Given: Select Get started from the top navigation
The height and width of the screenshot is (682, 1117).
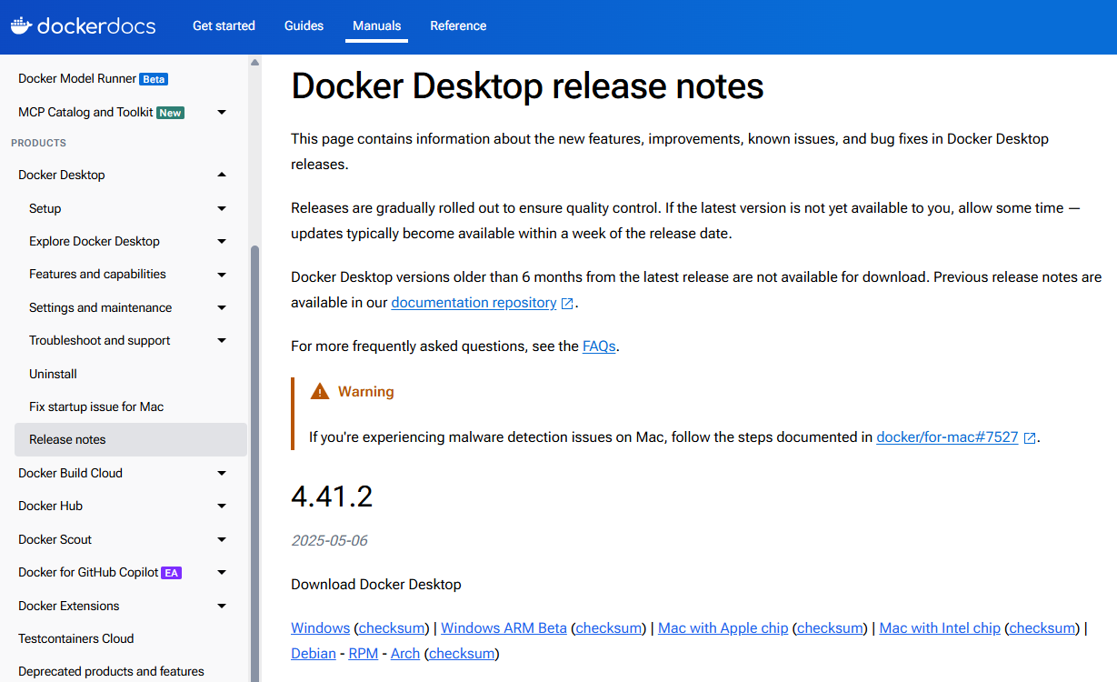Looking at the screenshot, I should [224, 25].
